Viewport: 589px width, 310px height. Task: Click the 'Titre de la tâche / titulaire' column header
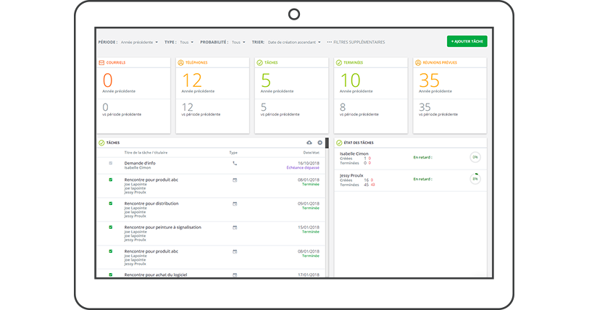(146, 153)
